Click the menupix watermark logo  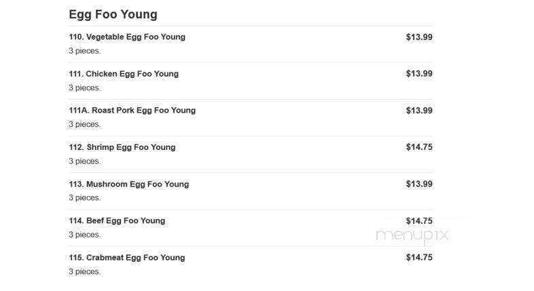(414, 235)
